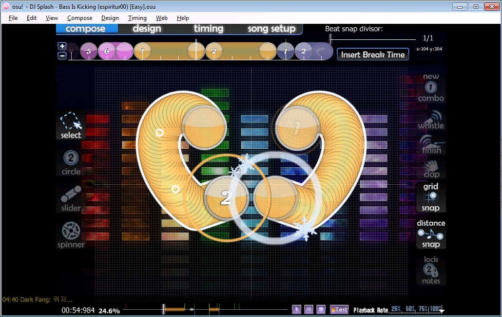Open the File menu
Screen dimensions: 502x317
coord(13,18)
